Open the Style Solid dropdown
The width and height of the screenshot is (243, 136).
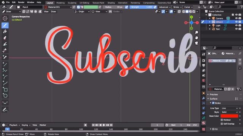tap(229, 112)
